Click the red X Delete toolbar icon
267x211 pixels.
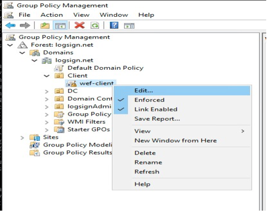(80, 25)
